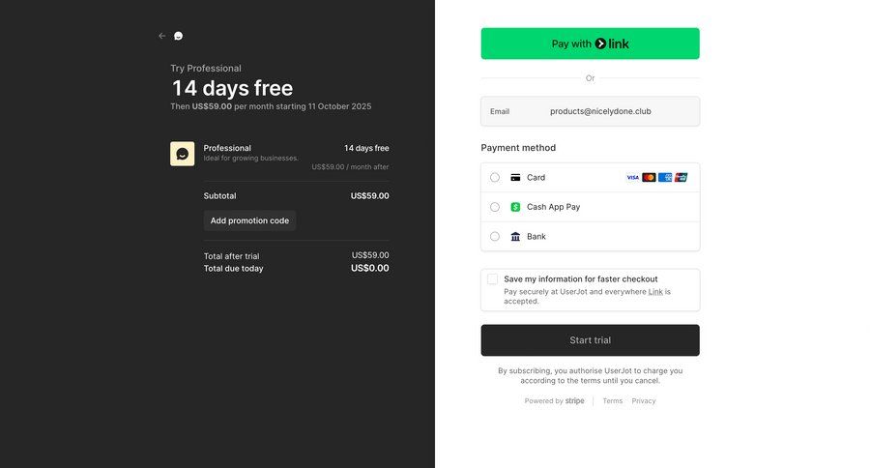
Task: Click the Bank building icon
Action: 516,237
